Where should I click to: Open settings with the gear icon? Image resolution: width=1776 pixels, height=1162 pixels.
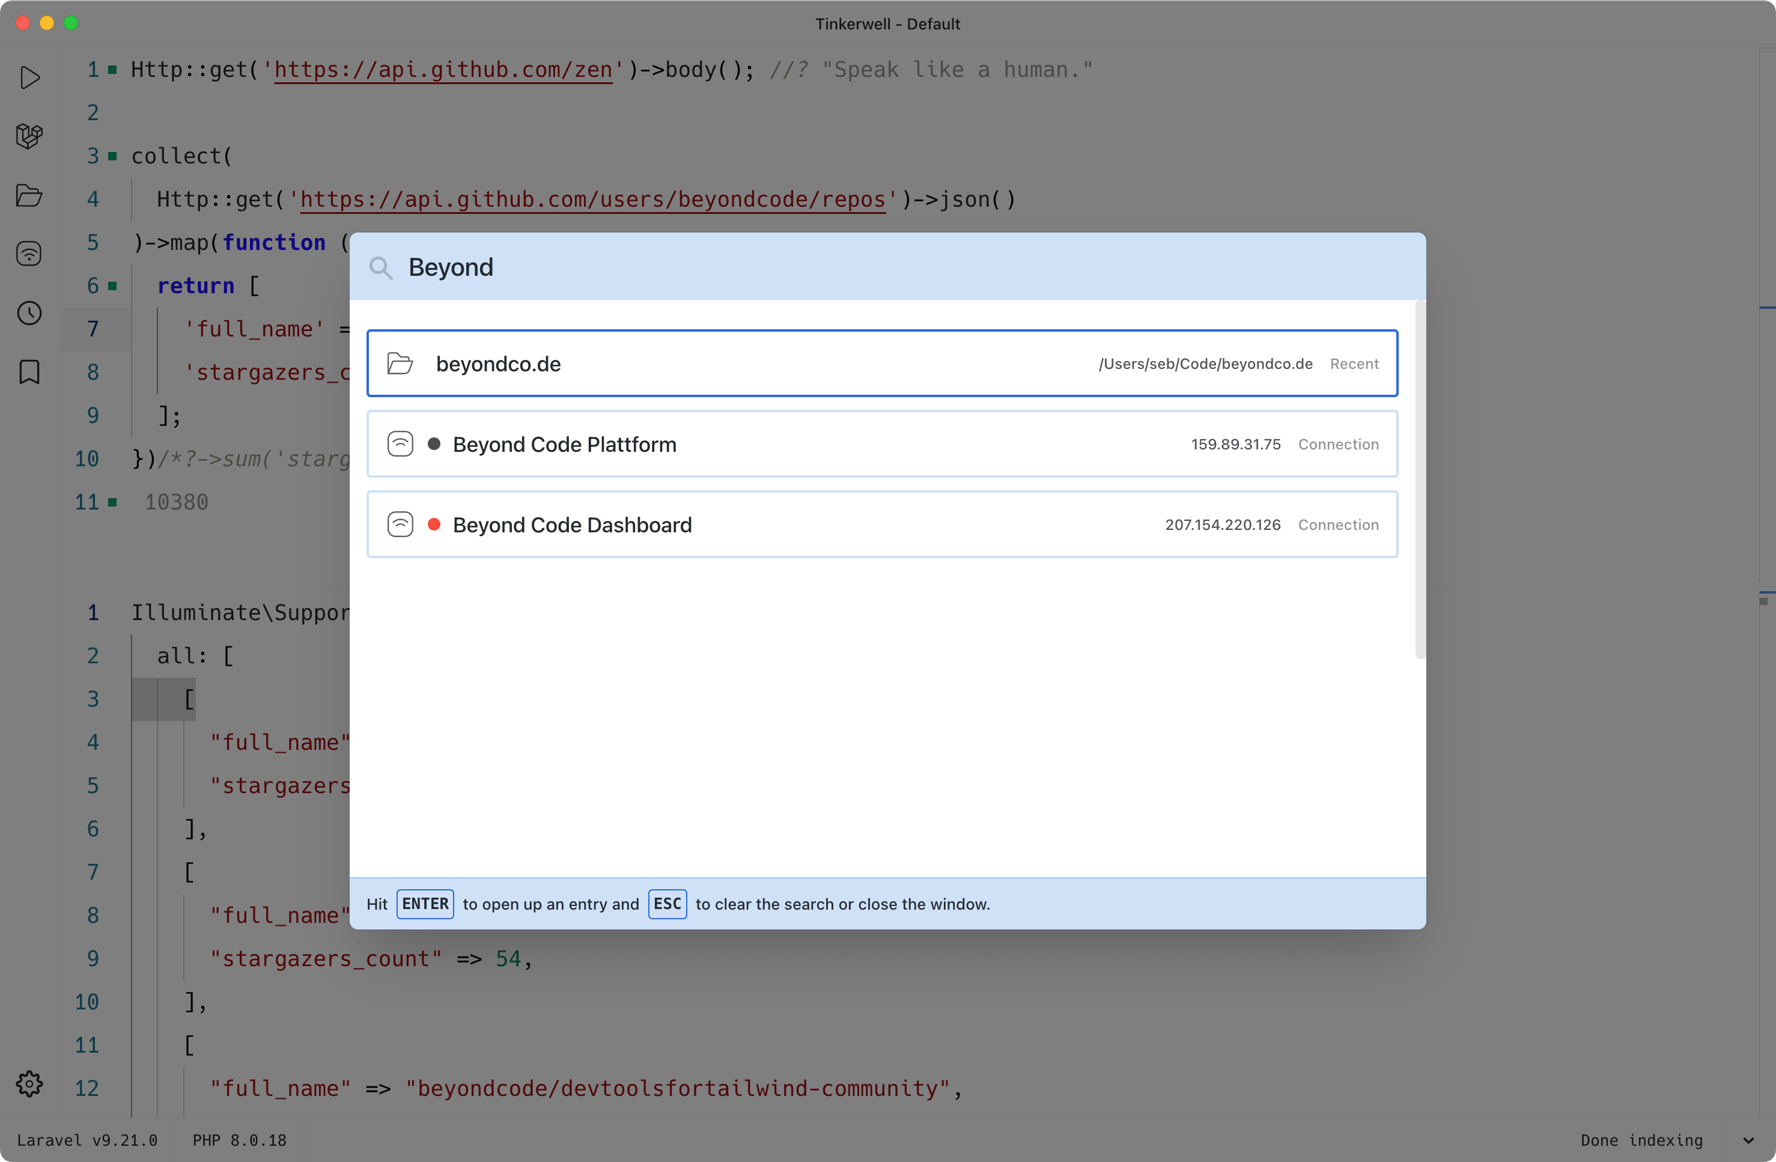29,1084
